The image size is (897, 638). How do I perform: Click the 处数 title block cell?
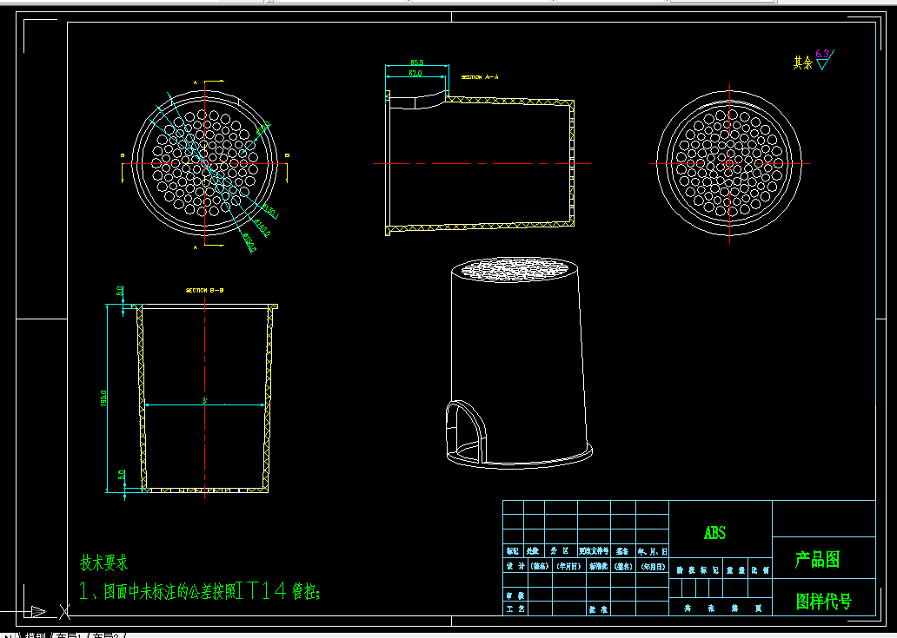pos(533,551)
